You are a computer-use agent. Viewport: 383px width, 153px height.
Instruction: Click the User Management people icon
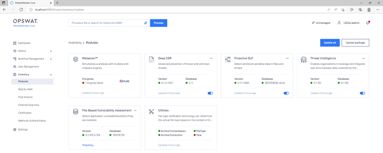pos(15,67)
